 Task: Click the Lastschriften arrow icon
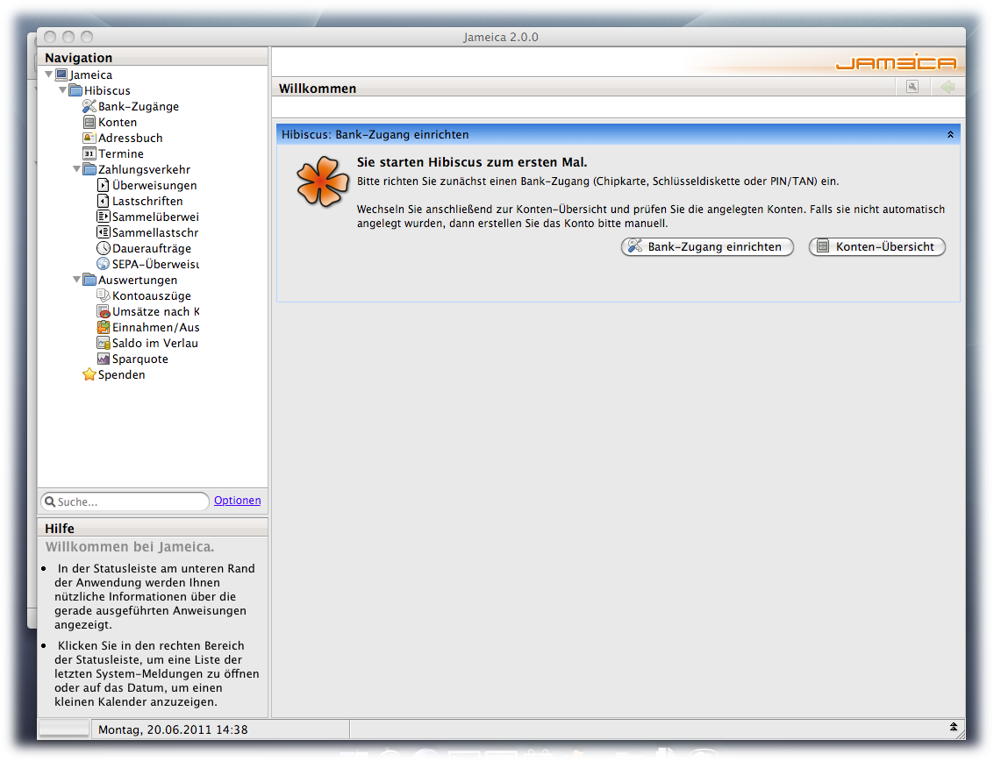pyautogui.click(x=104, y=201)
